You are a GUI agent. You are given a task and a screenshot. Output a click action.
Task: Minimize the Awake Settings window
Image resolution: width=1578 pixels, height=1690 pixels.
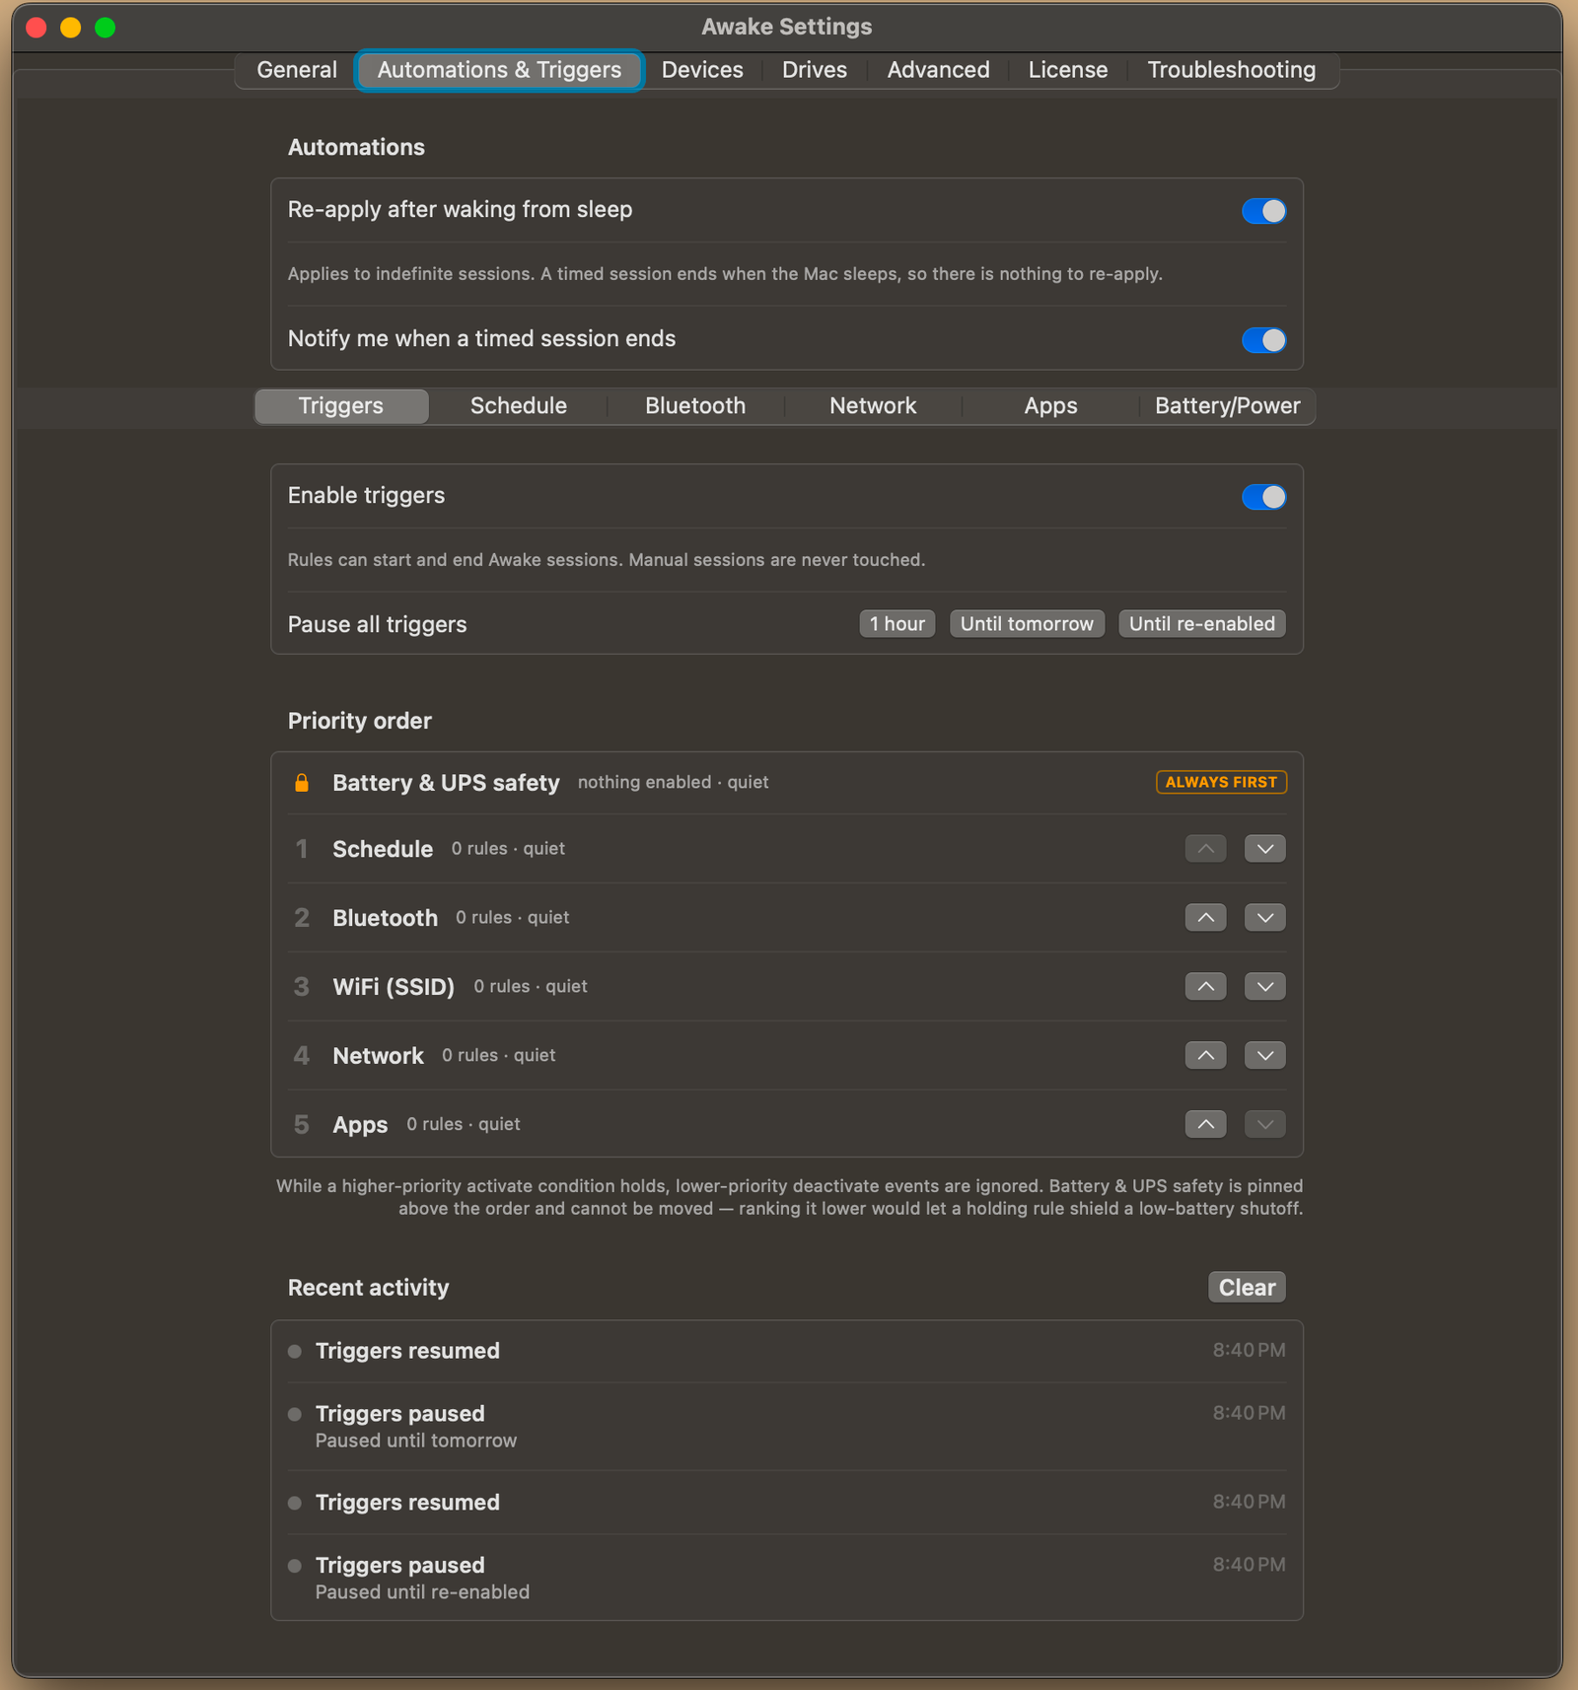[71, 28]
